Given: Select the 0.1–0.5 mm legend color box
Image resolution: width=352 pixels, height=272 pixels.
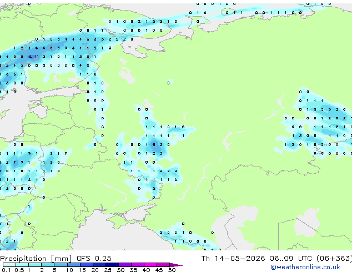Looking at the screenshot, I should (x=9, y=265).
